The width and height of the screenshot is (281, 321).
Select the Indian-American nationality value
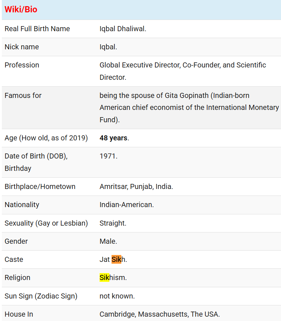127,205
